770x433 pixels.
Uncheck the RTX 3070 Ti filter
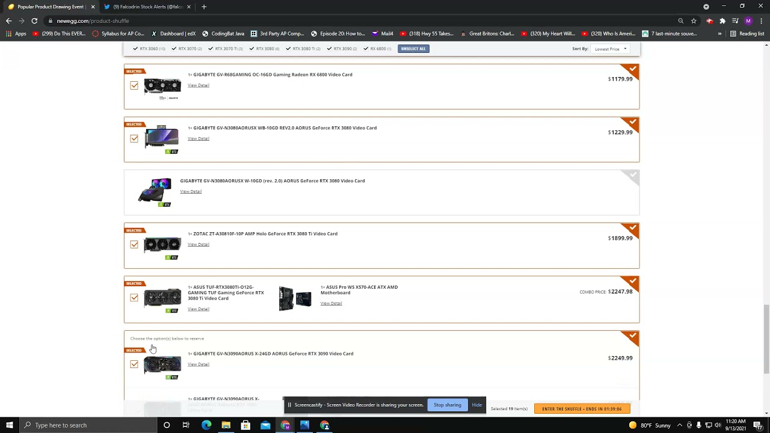210,49
